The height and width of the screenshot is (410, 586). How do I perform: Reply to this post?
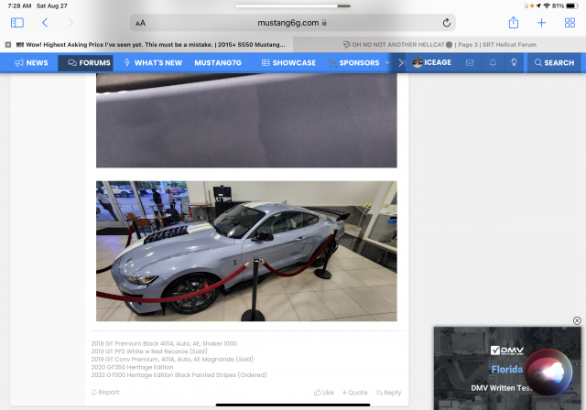coord(388,393)
